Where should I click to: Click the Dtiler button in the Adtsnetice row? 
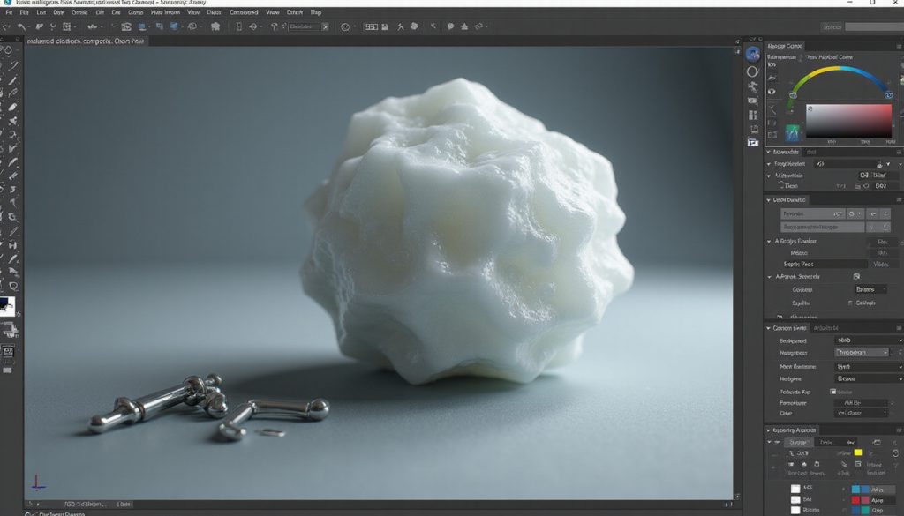click(x=879, y=175)
